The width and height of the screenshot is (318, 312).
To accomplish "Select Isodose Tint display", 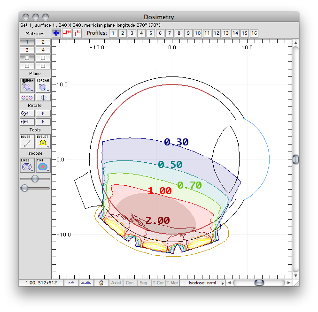I will pyautogui.click(x=43, y=165).
